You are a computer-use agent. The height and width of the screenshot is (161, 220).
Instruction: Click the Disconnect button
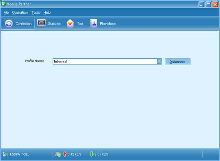[177, 62]
